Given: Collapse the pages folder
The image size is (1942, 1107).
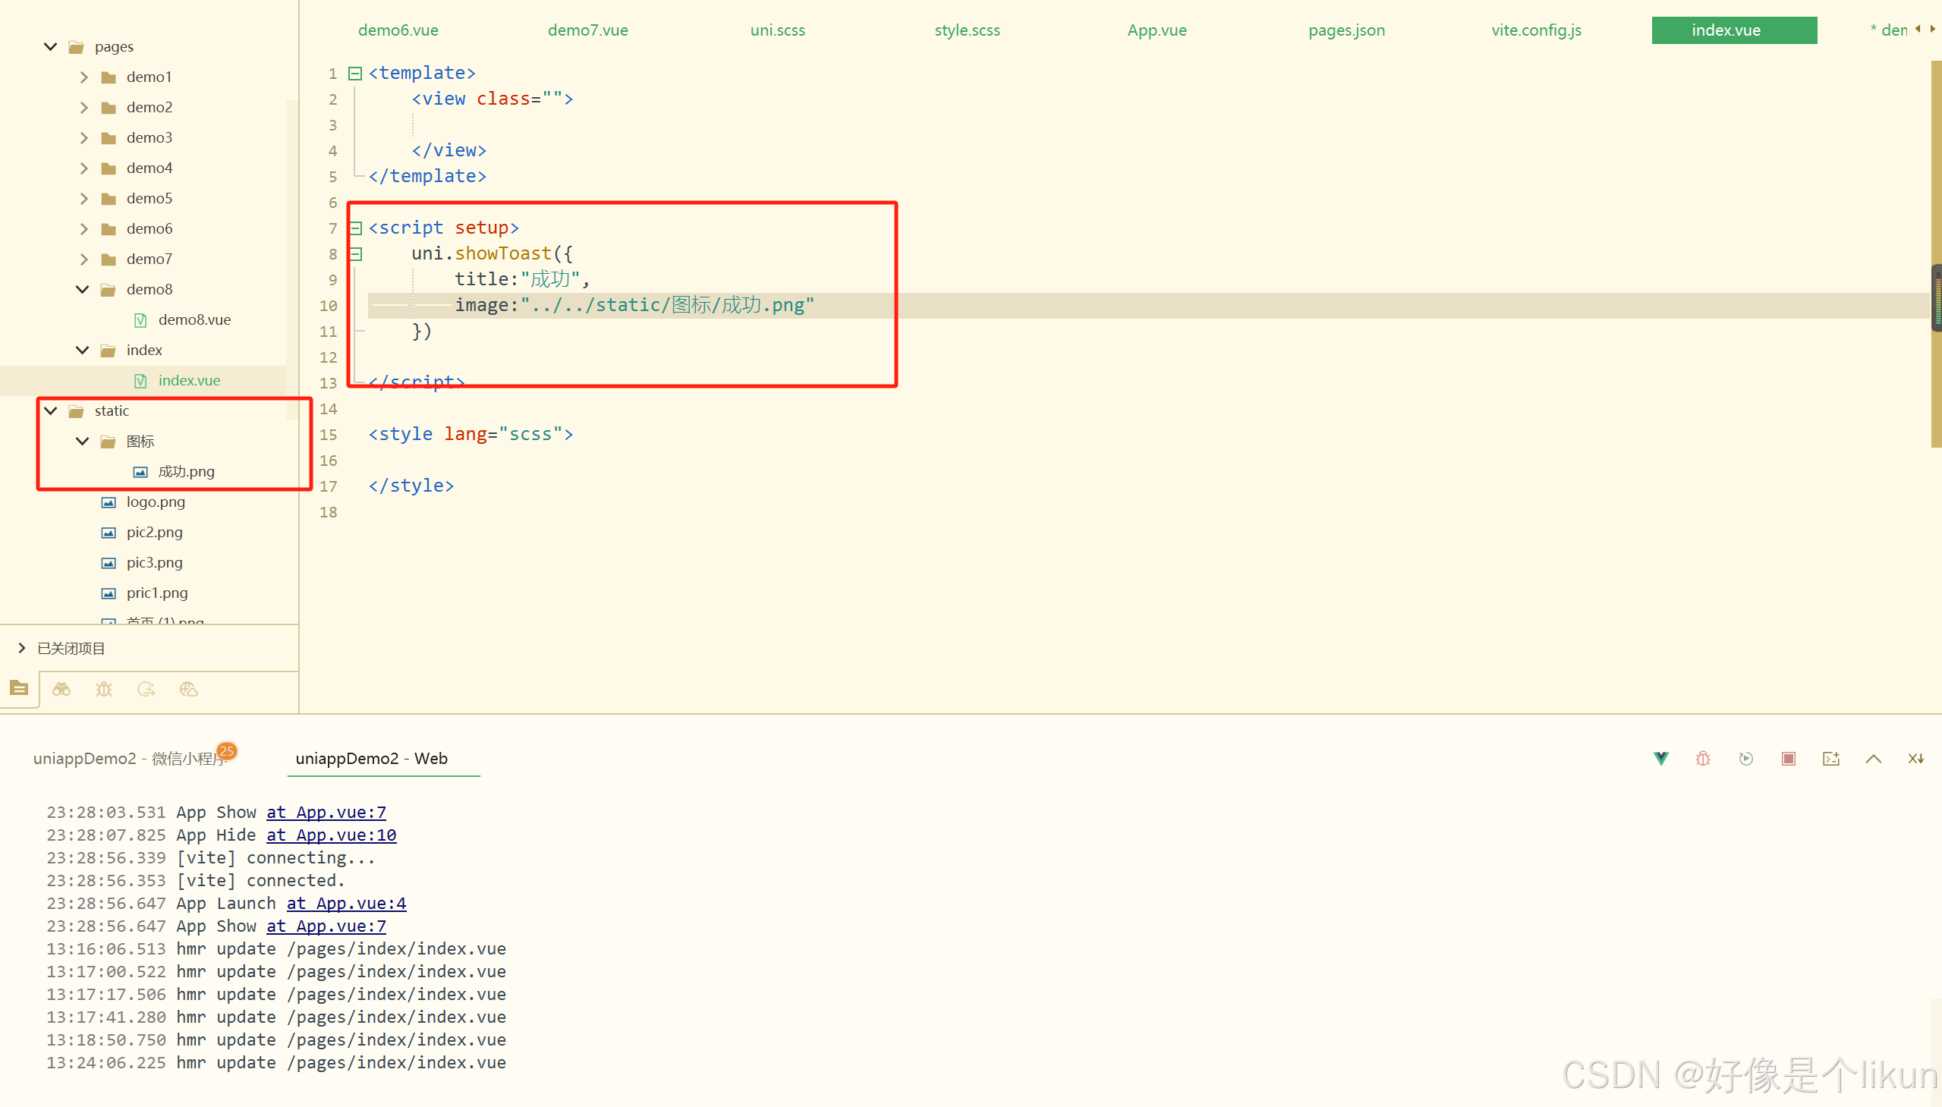Looking at the screenshot, I should click(51, 46).
